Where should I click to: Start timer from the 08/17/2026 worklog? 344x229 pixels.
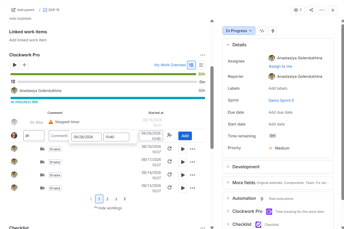click(x=182, y=162)
